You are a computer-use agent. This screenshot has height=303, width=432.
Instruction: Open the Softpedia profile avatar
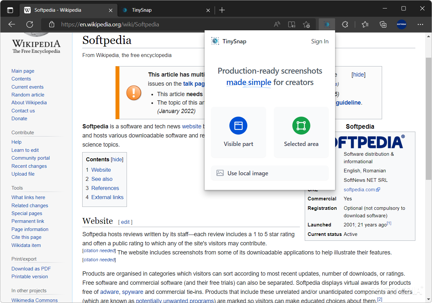click(402, 24)
